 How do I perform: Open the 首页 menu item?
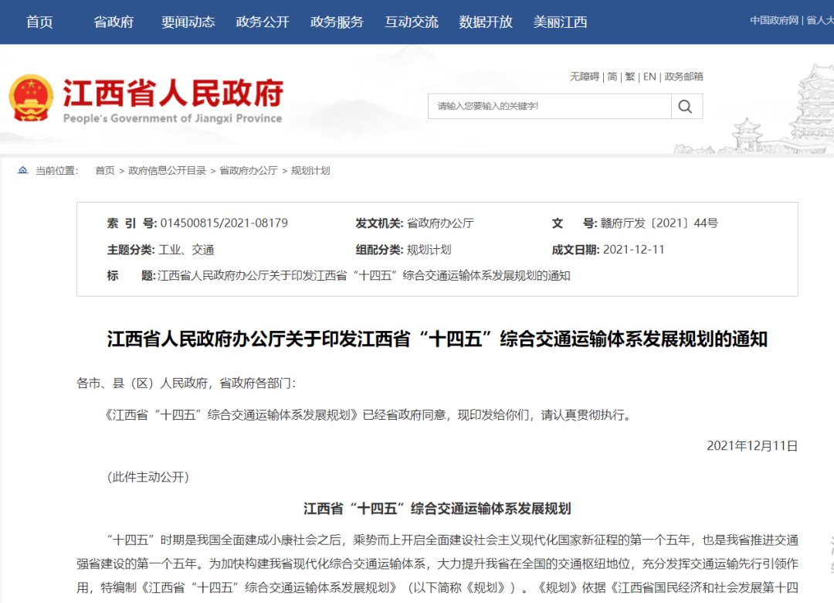[x=39, y=22]
